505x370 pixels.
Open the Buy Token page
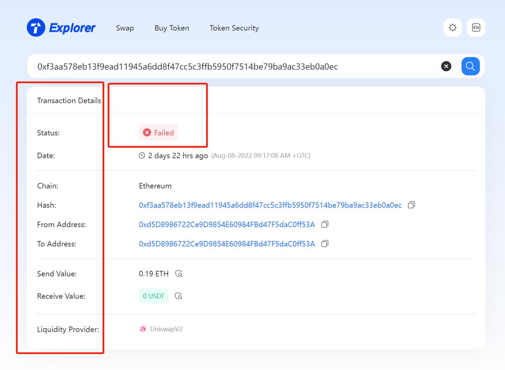point(172,28)
